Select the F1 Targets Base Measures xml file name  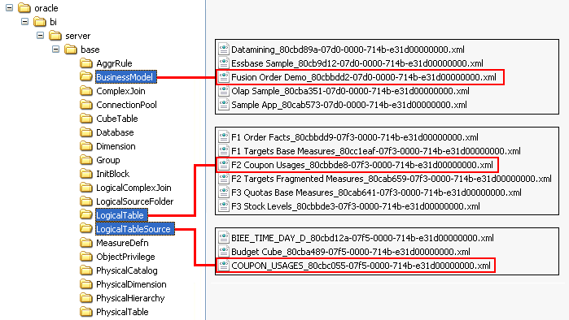pos(376,151)
